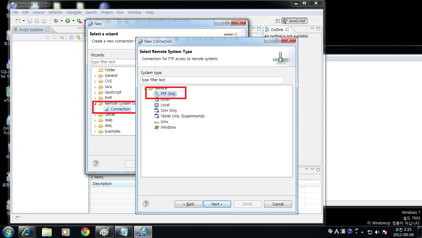422x238 pixels.
Task: Select the JavaScript perspective button
Action: (x=294, y=21)
